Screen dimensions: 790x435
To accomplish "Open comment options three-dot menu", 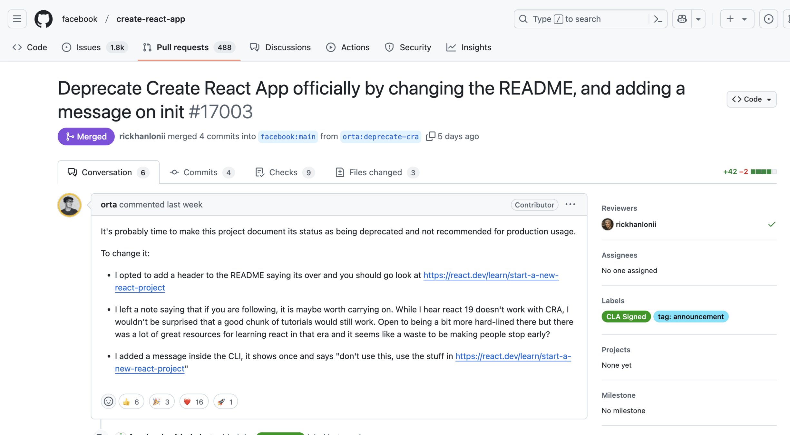I will tap(570, 205).
